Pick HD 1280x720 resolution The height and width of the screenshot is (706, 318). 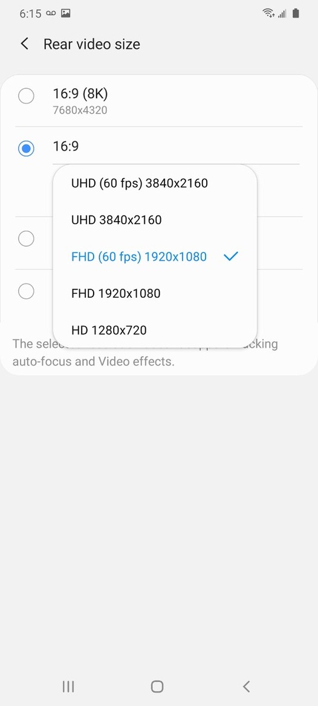tap(155, 330)
